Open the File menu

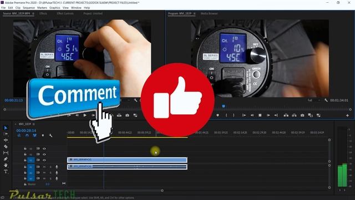3,8
